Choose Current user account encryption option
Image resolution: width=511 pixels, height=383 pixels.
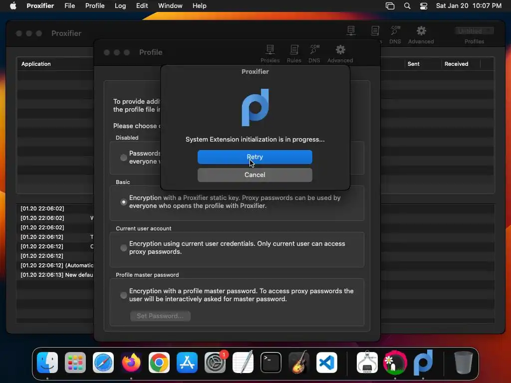[x=124, y=248]
